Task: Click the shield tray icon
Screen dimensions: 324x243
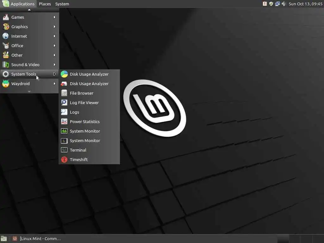Action: [271, 4]
